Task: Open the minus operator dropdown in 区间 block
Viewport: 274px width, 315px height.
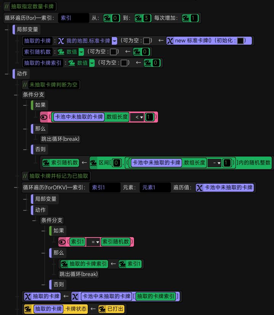Action: (x=216, y=163)
